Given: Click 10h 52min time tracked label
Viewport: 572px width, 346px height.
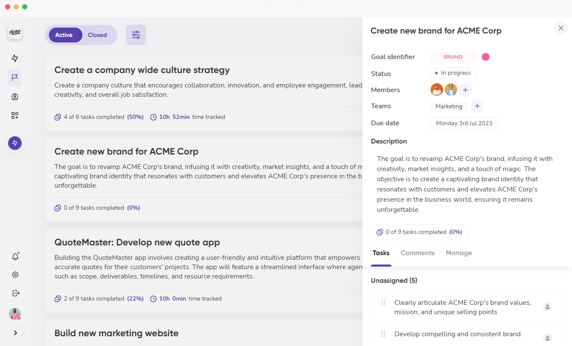Looking at the screenshot, I should (187, 117).
